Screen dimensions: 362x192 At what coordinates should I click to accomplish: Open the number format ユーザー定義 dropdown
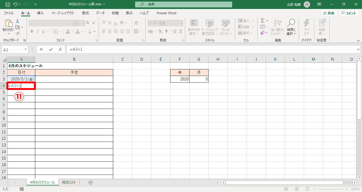[182, 23]
